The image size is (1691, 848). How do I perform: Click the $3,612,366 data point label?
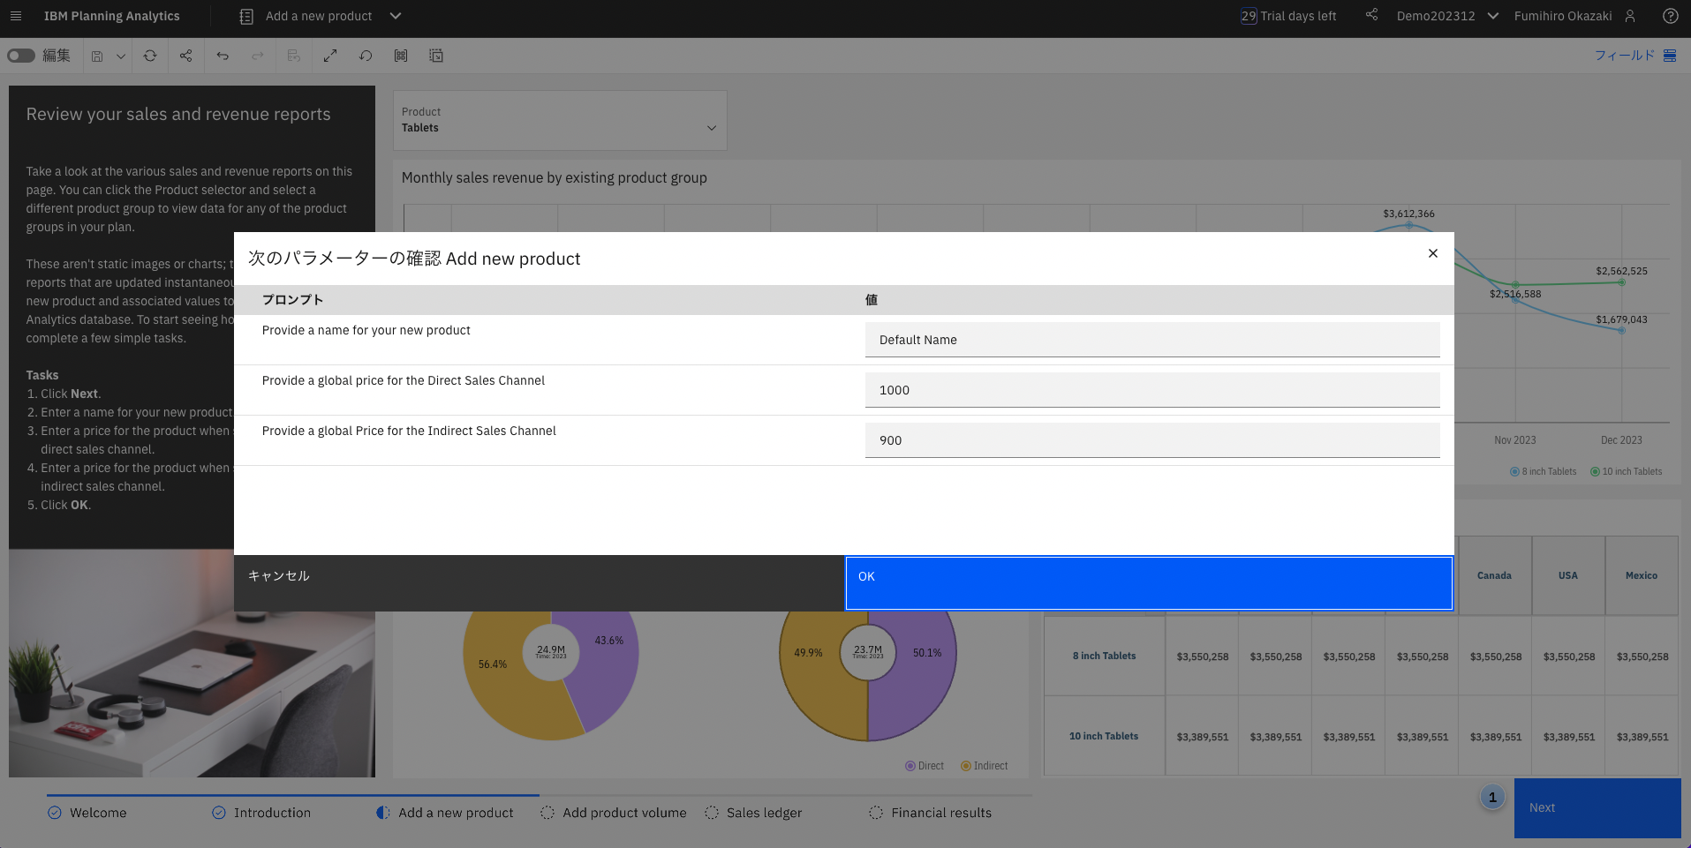(x=1408, y=214)
